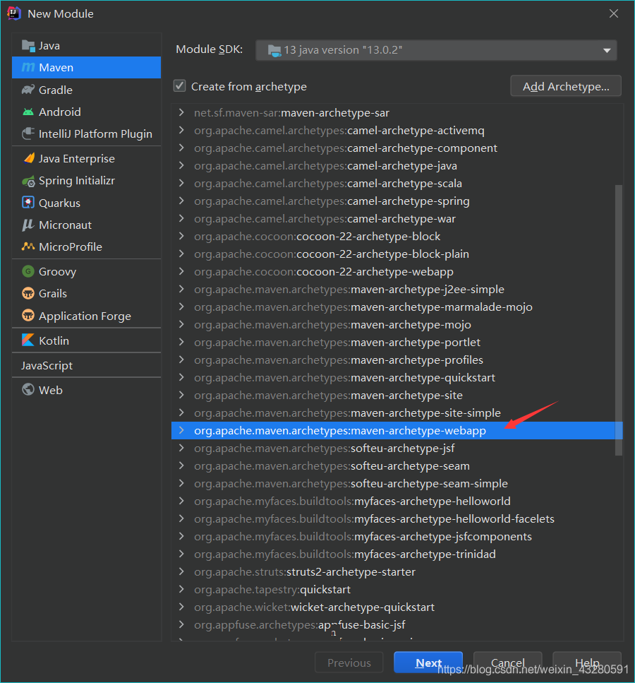Click the Cancel button
Screen dimensions: 635x683
click(507, 663)
